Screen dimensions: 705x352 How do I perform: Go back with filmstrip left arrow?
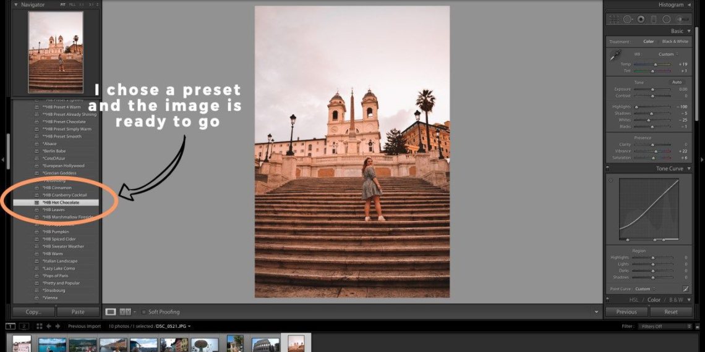tap(49, 327)
